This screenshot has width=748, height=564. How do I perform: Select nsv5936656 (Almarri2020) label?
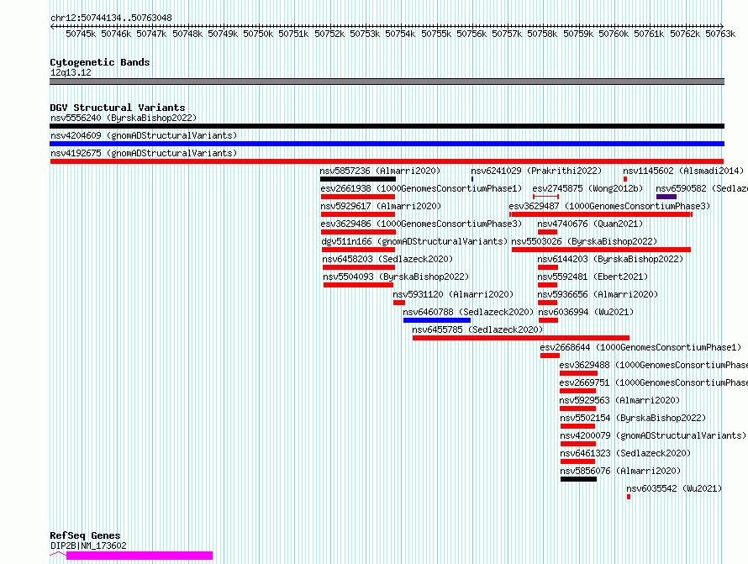pyautogui.click(x=598, y=294)
